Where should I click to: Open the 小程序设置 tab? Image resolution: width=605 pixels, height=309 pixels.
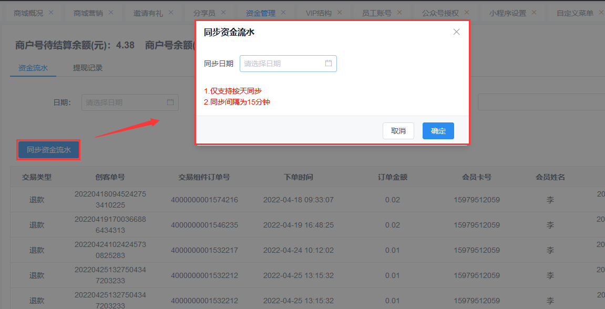point(508,14)
